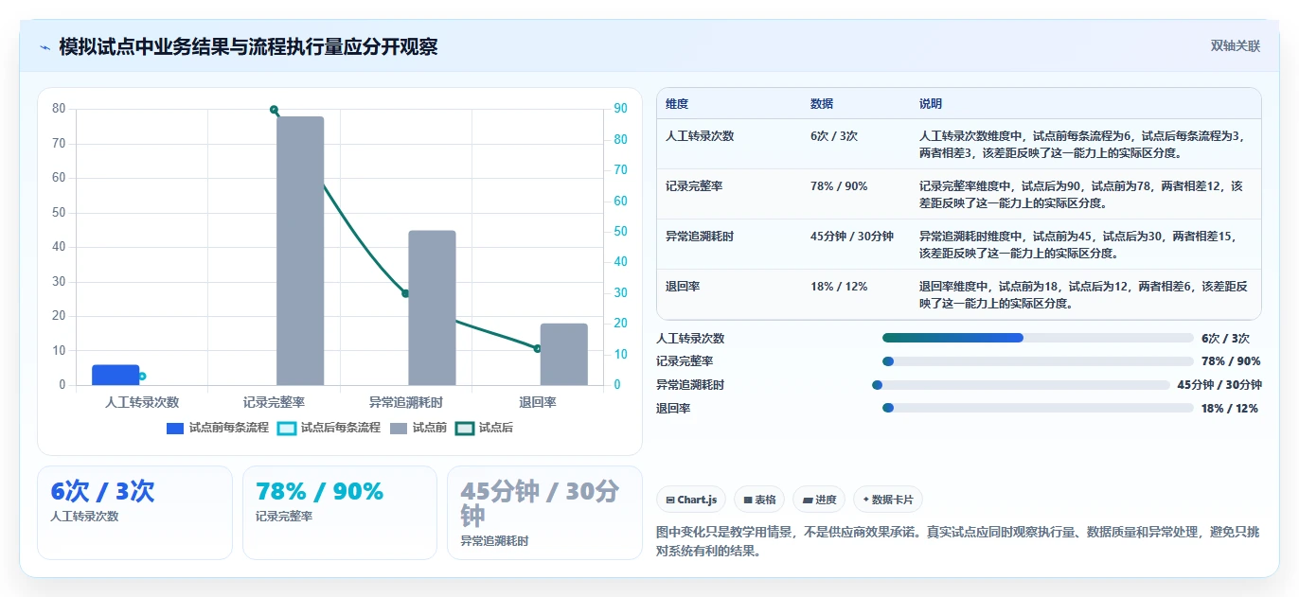Click the line point at 异常追溯耗时
The height and width of the screenshot is (597, 1299).
point(405,293)
